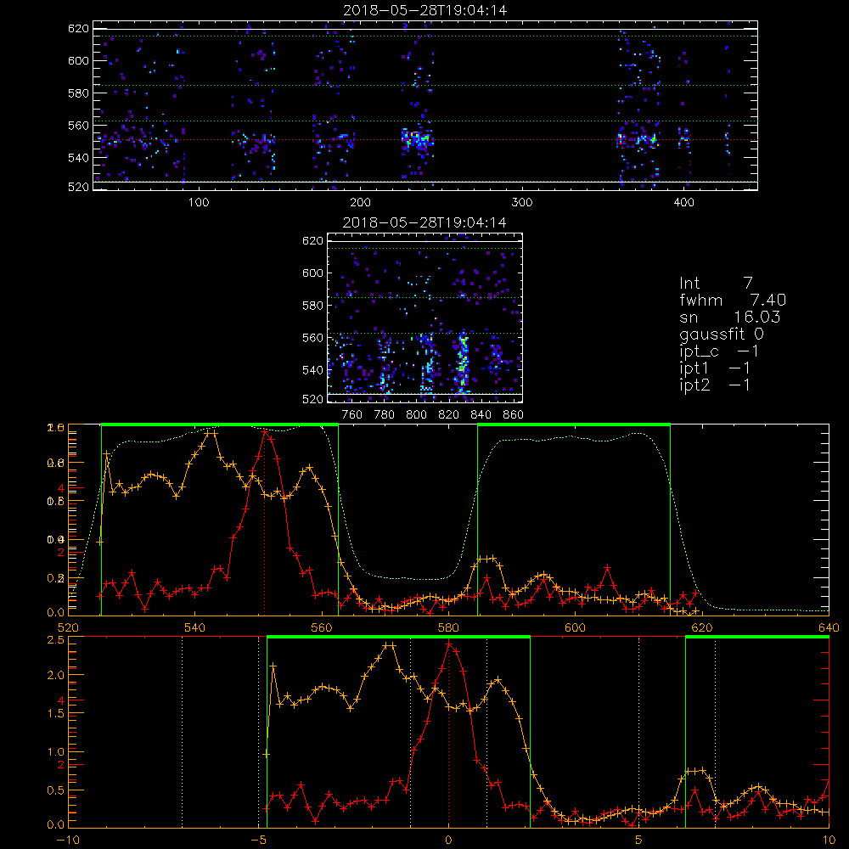Click x-axis label 580 on the upper line plot
The width and height of the screenshot is (849, 849).
tap(448, 628)
